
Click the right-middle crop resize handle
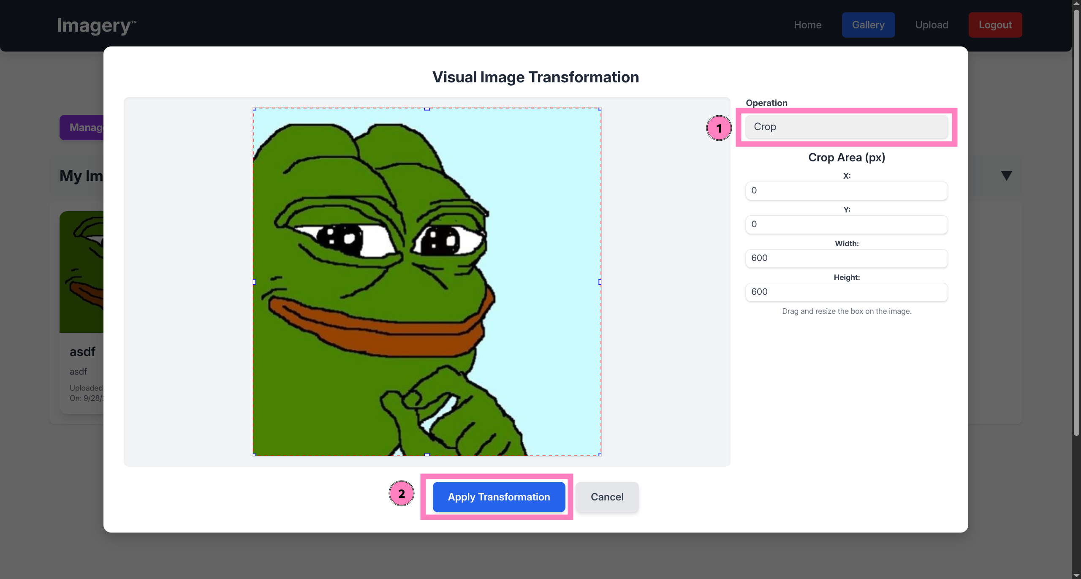[600, 282]
